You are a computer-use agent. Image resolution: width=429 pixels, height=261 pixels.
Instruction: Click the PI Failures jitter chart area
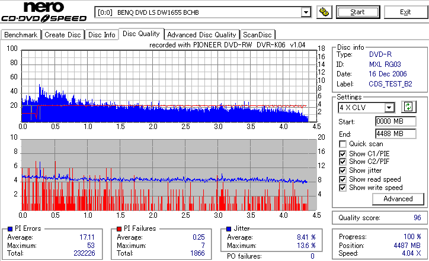169,175
